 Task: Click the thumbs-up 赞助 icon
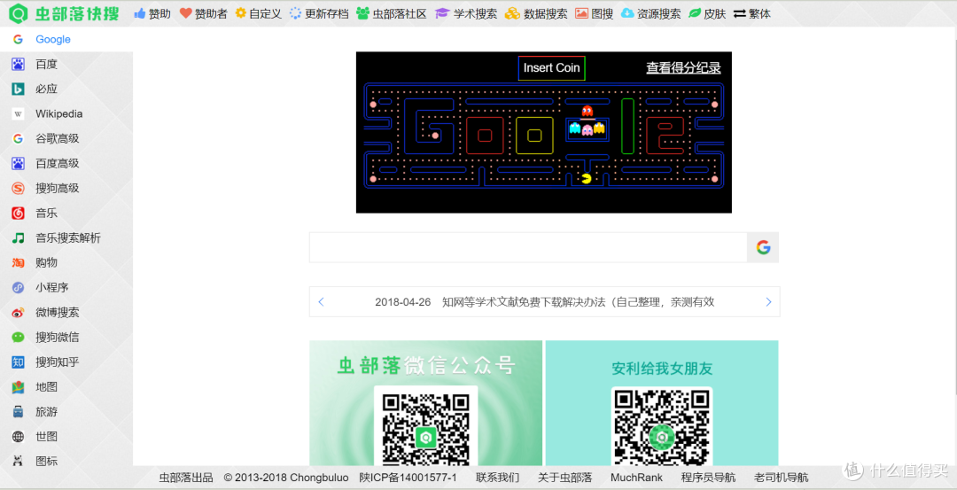click(x=140, y=13)
